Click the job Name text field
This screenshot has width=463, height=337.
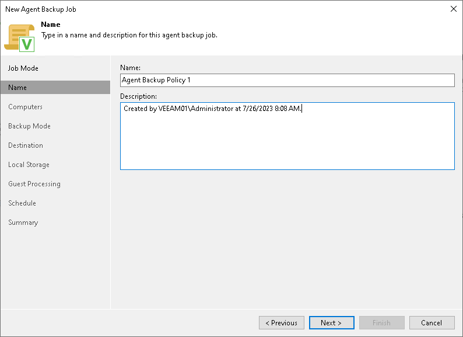[x=287, y=80]
